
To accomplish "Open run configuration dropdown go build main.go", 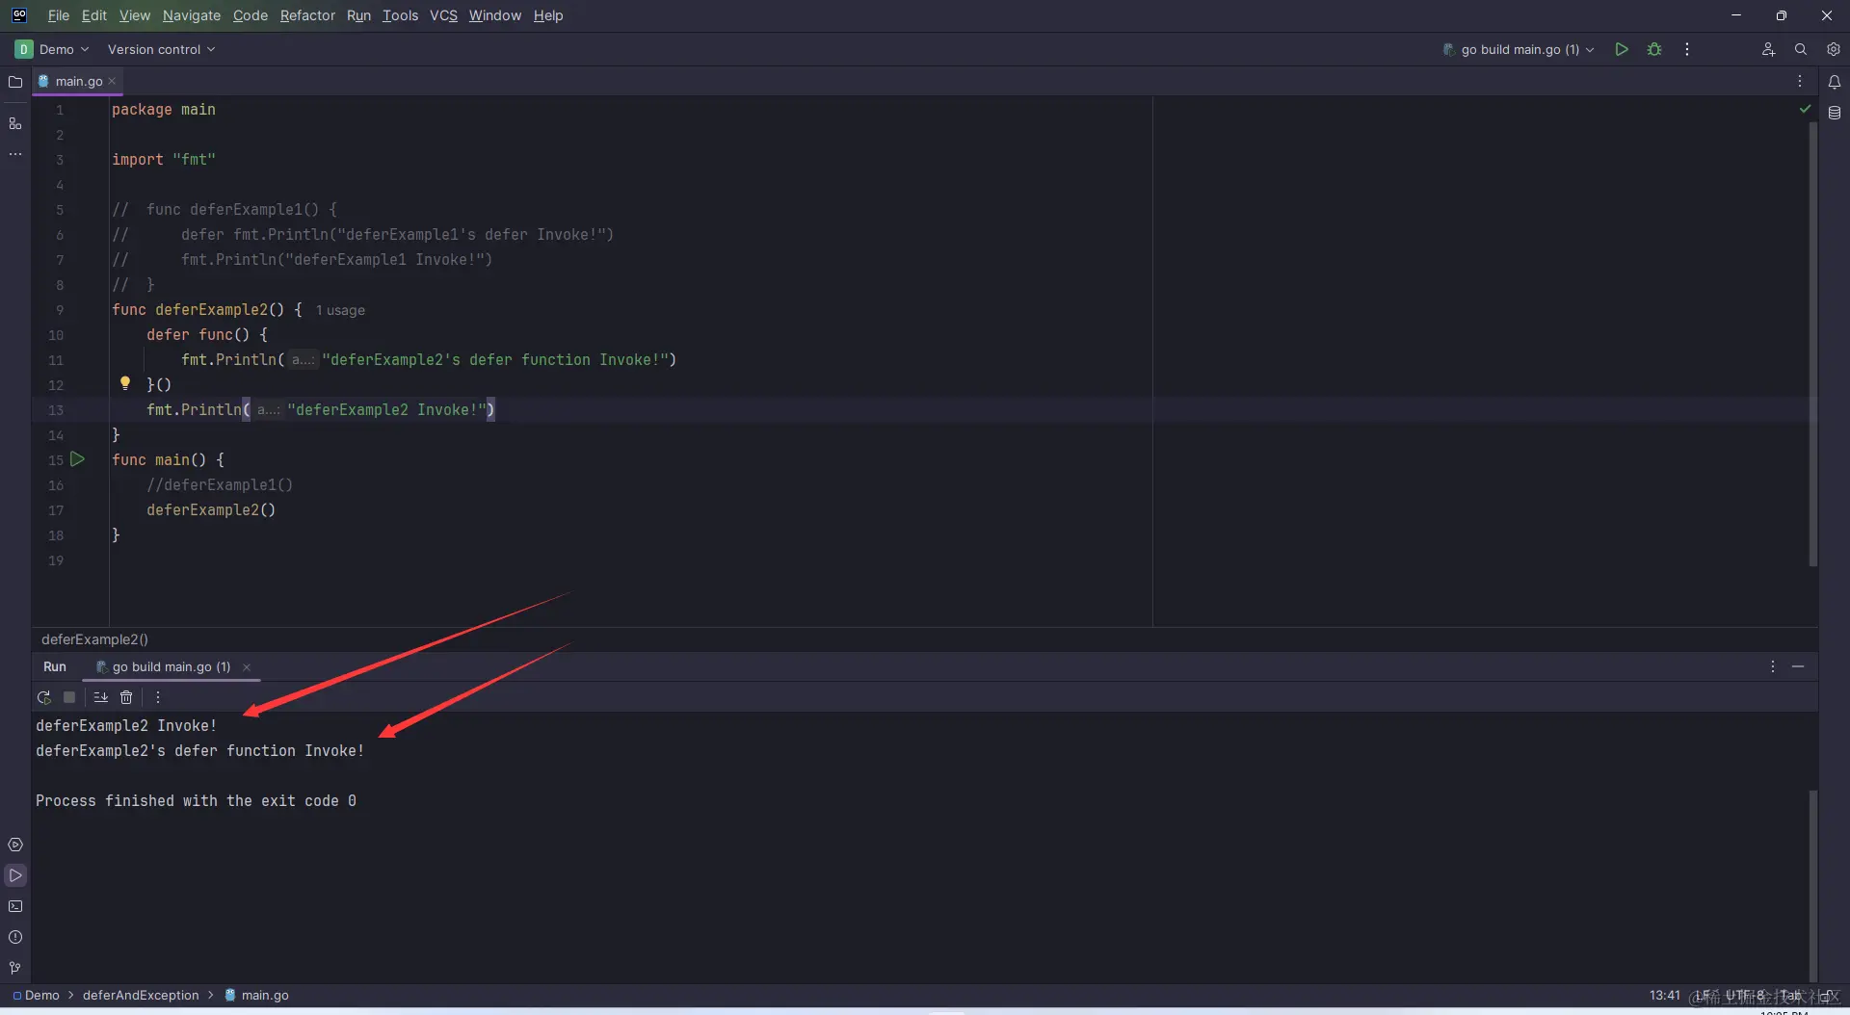I will tap(1519, 49).
